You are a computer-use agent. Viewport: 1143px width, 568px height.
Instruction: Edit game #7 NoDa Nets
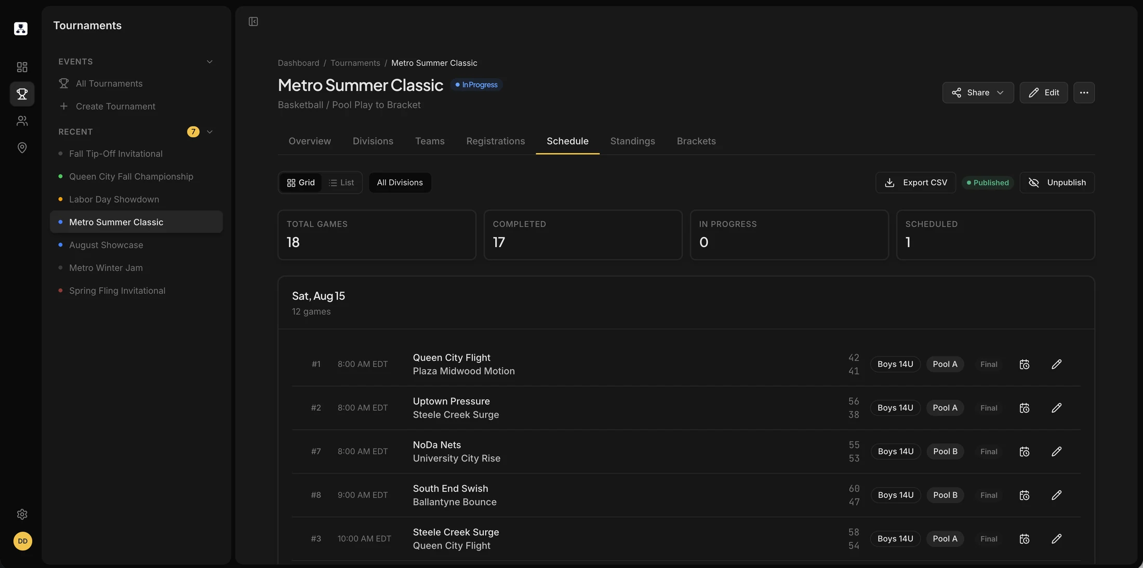tap(1056, 452)
